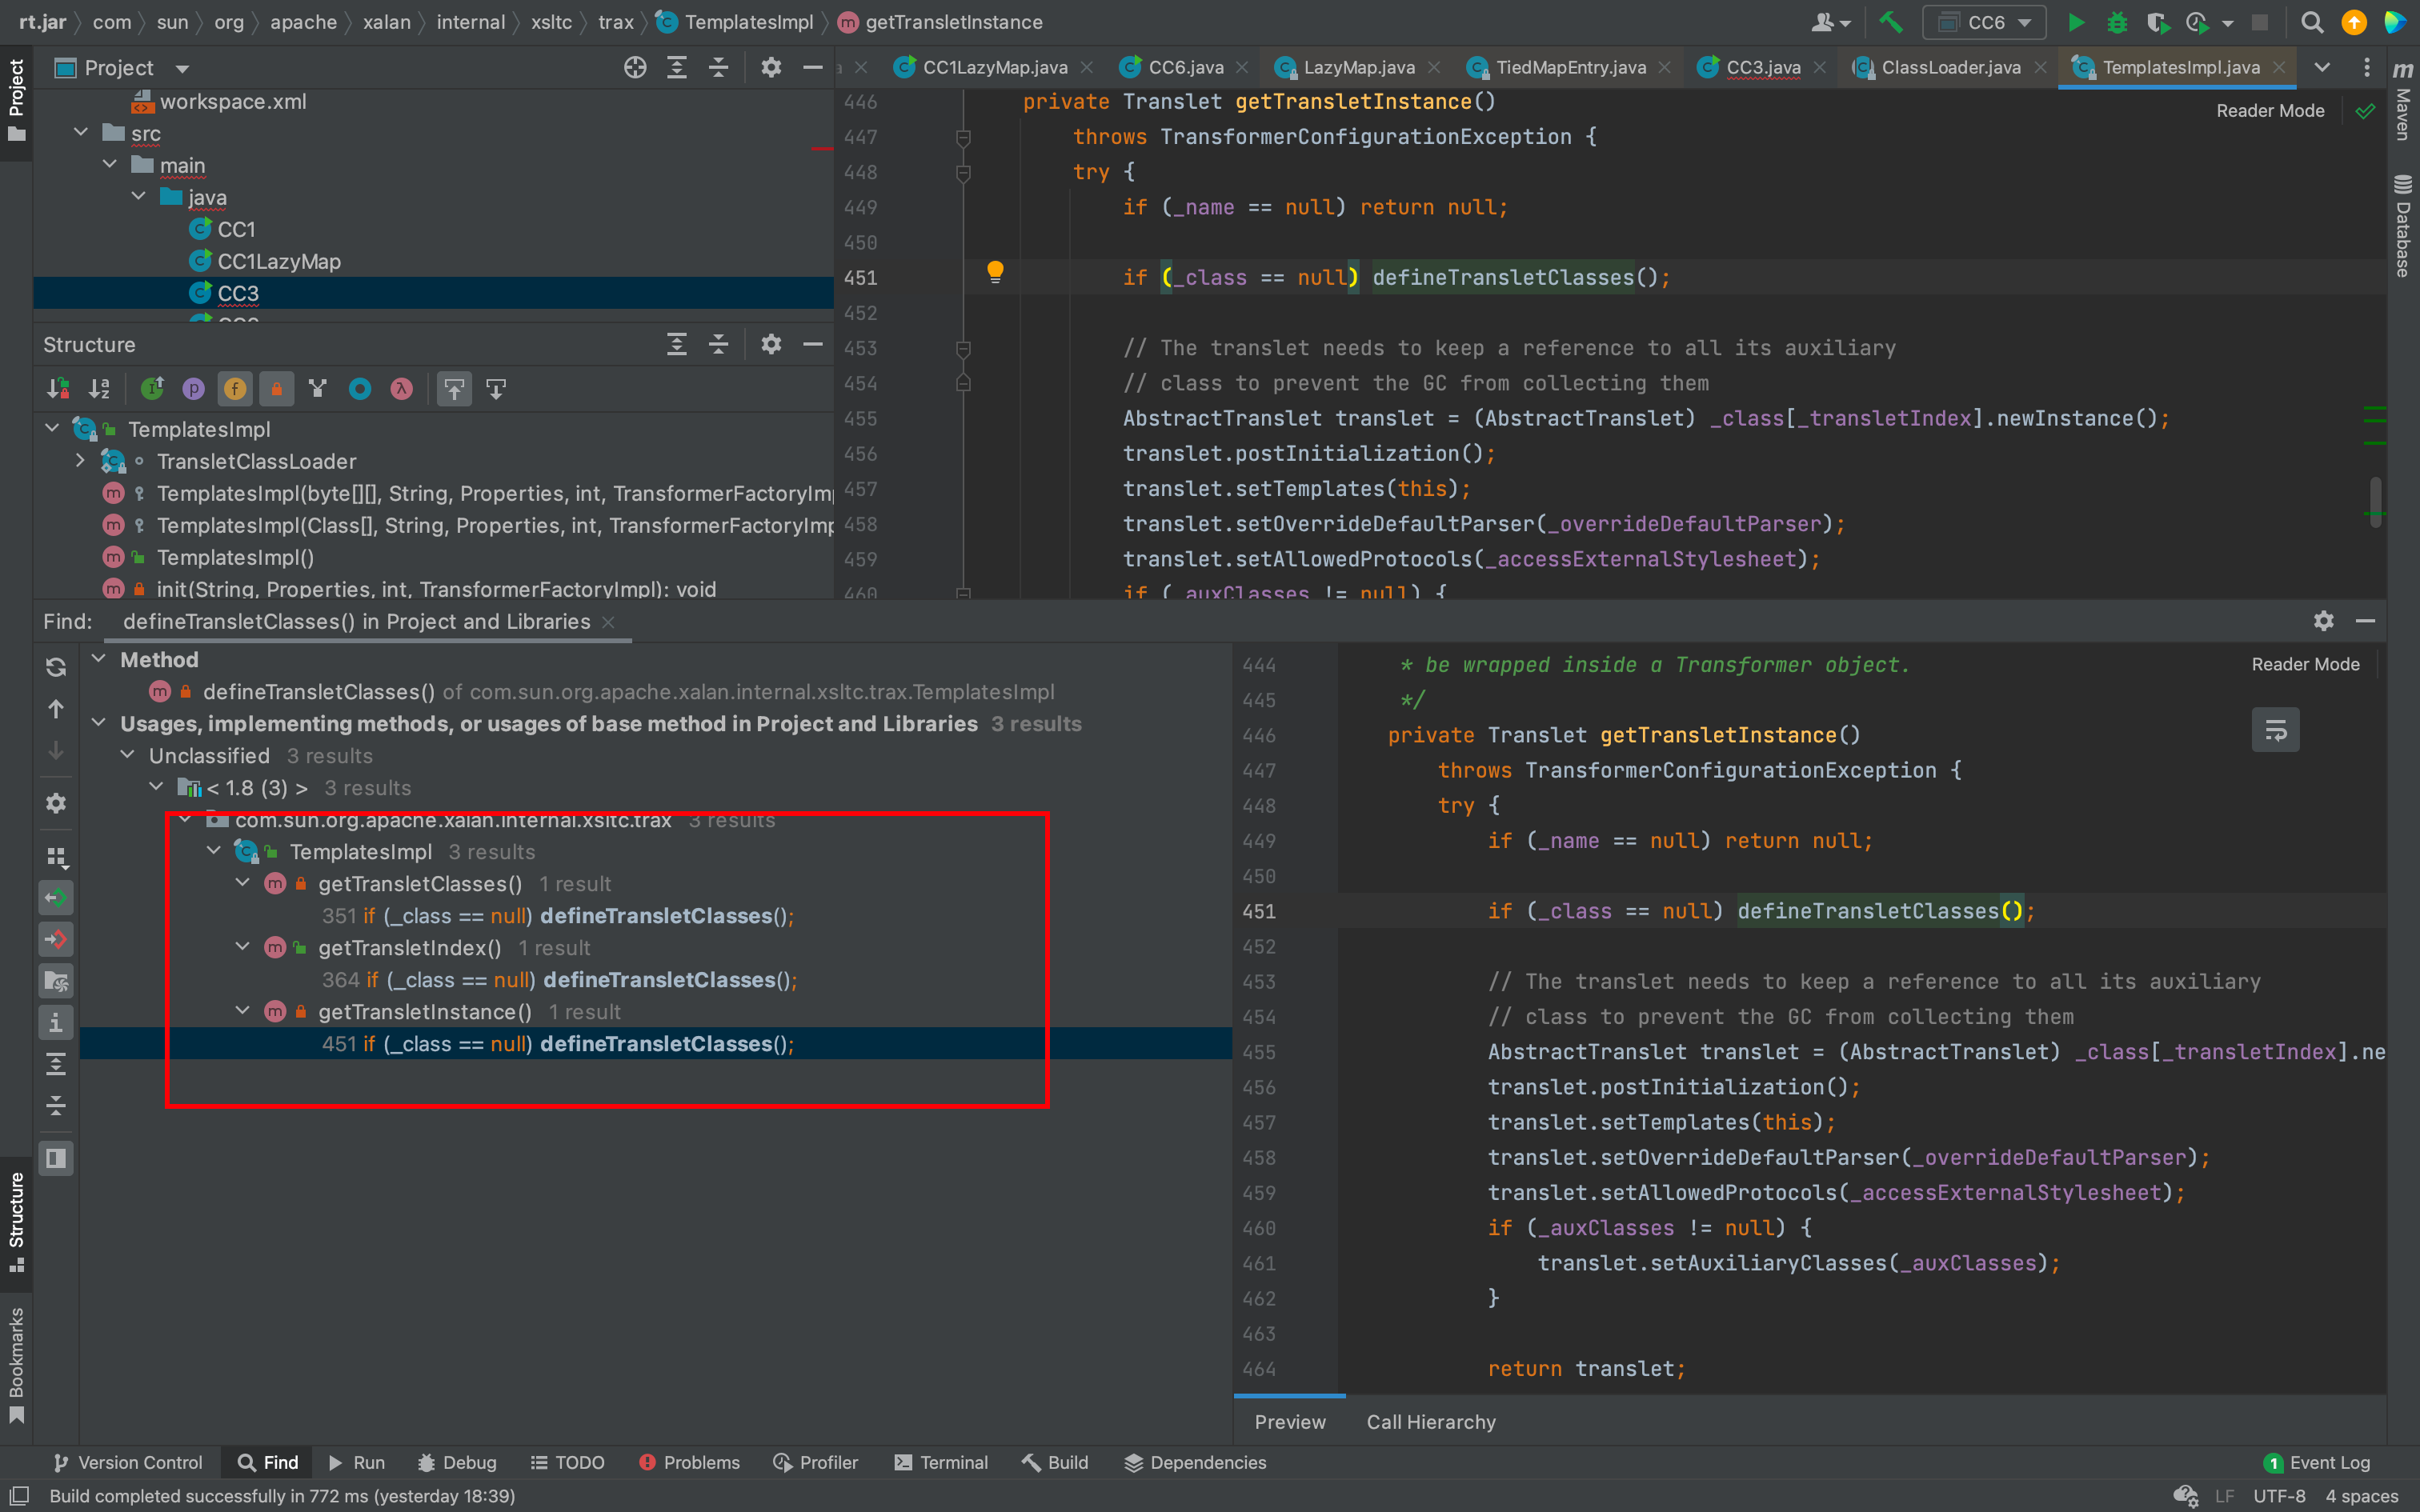Go to previous occurrence up arrow
Screen dimensions: 2420x1512
click(x=56, y=709)
